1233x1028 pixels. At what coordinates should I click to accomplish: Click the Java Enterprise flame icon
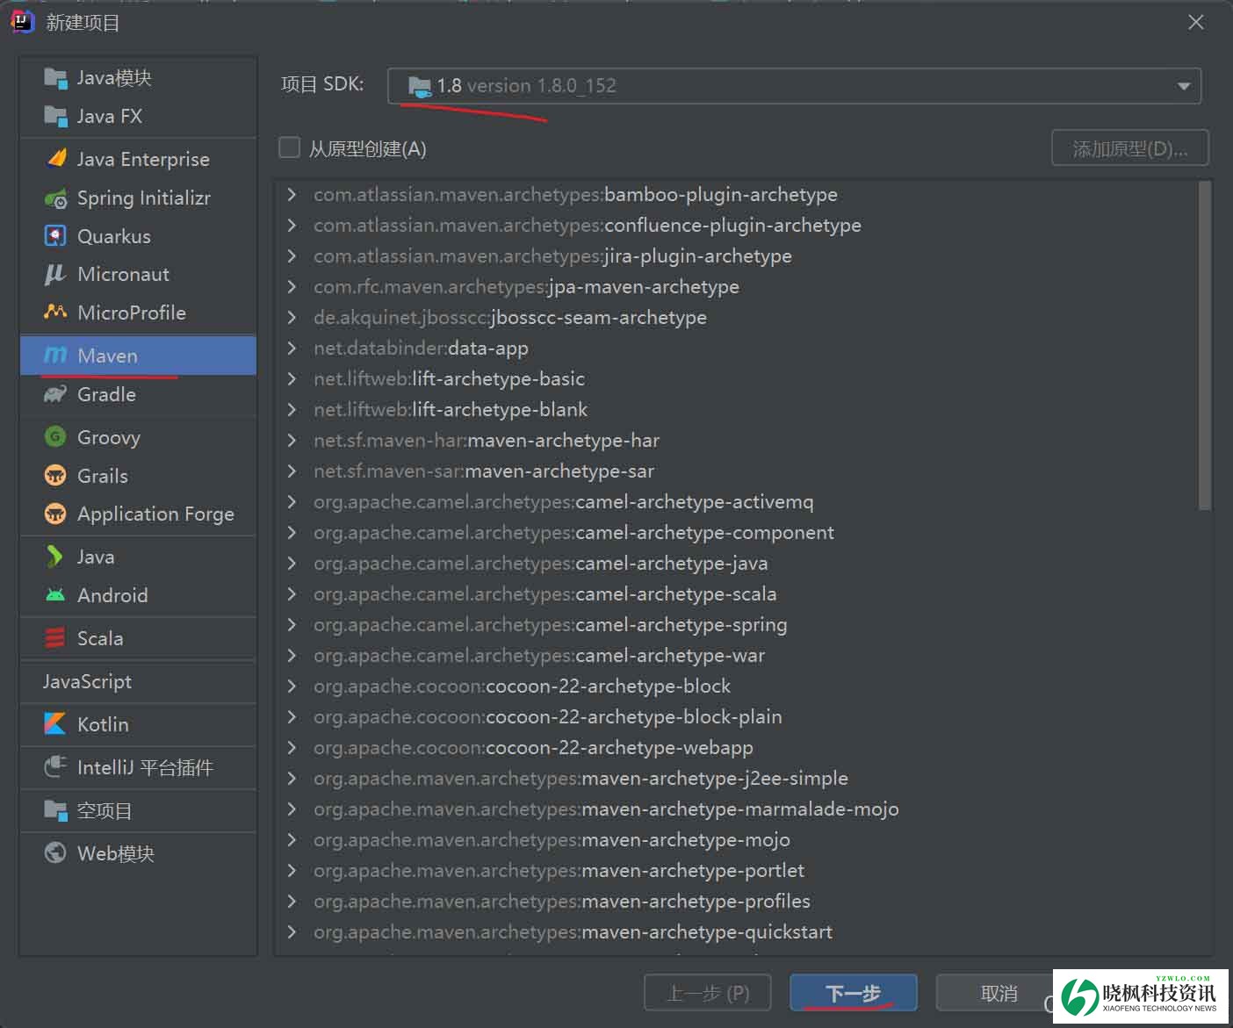pyautogui.click(x=56, y=159)
